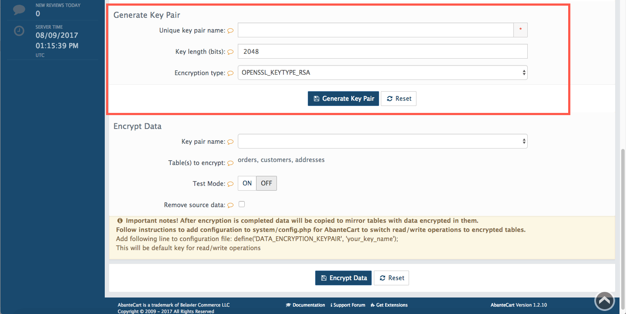Click Reset next to Generate Key Pair

pyautogui.click(x=399, y=99)
